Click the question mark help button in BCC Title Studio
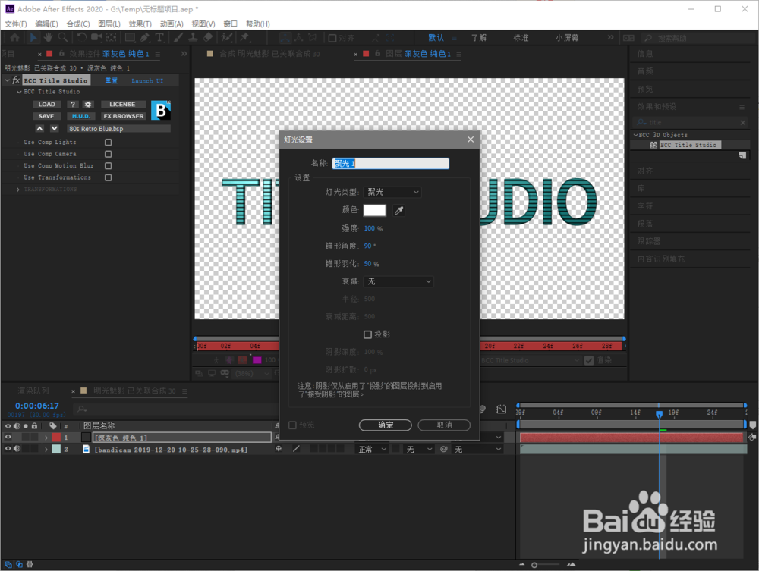Screen dimensions: 759x571 pyautogui.click(x=73, y=105)
